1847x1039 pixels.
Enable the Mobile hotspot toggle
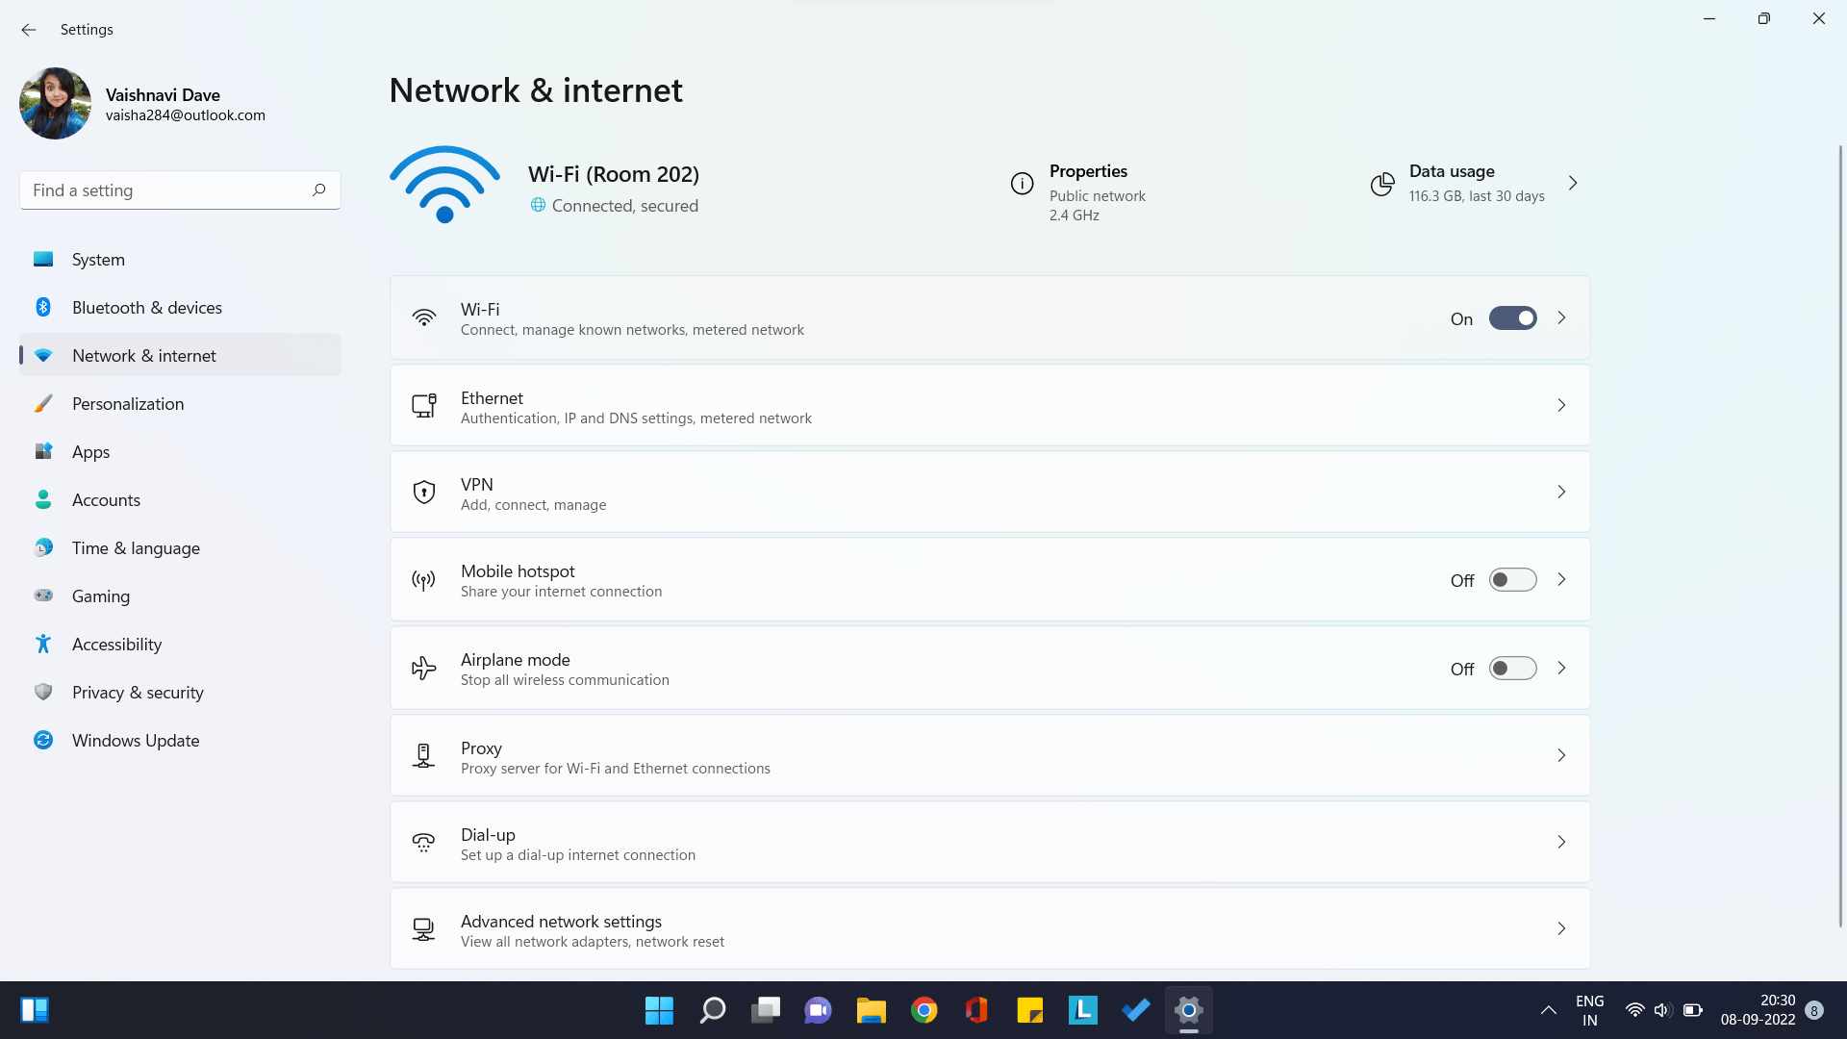click(1512, 580)
